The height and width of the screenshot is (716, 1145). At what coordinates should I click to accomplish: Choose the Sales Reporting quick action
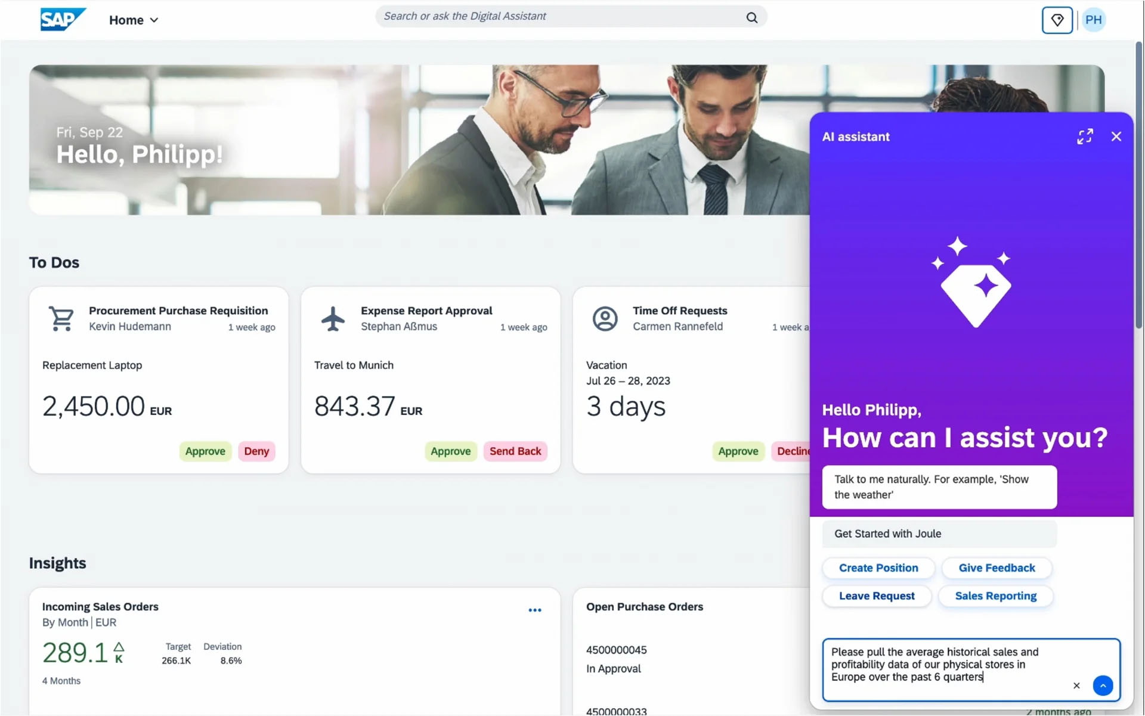click(995, 596)
